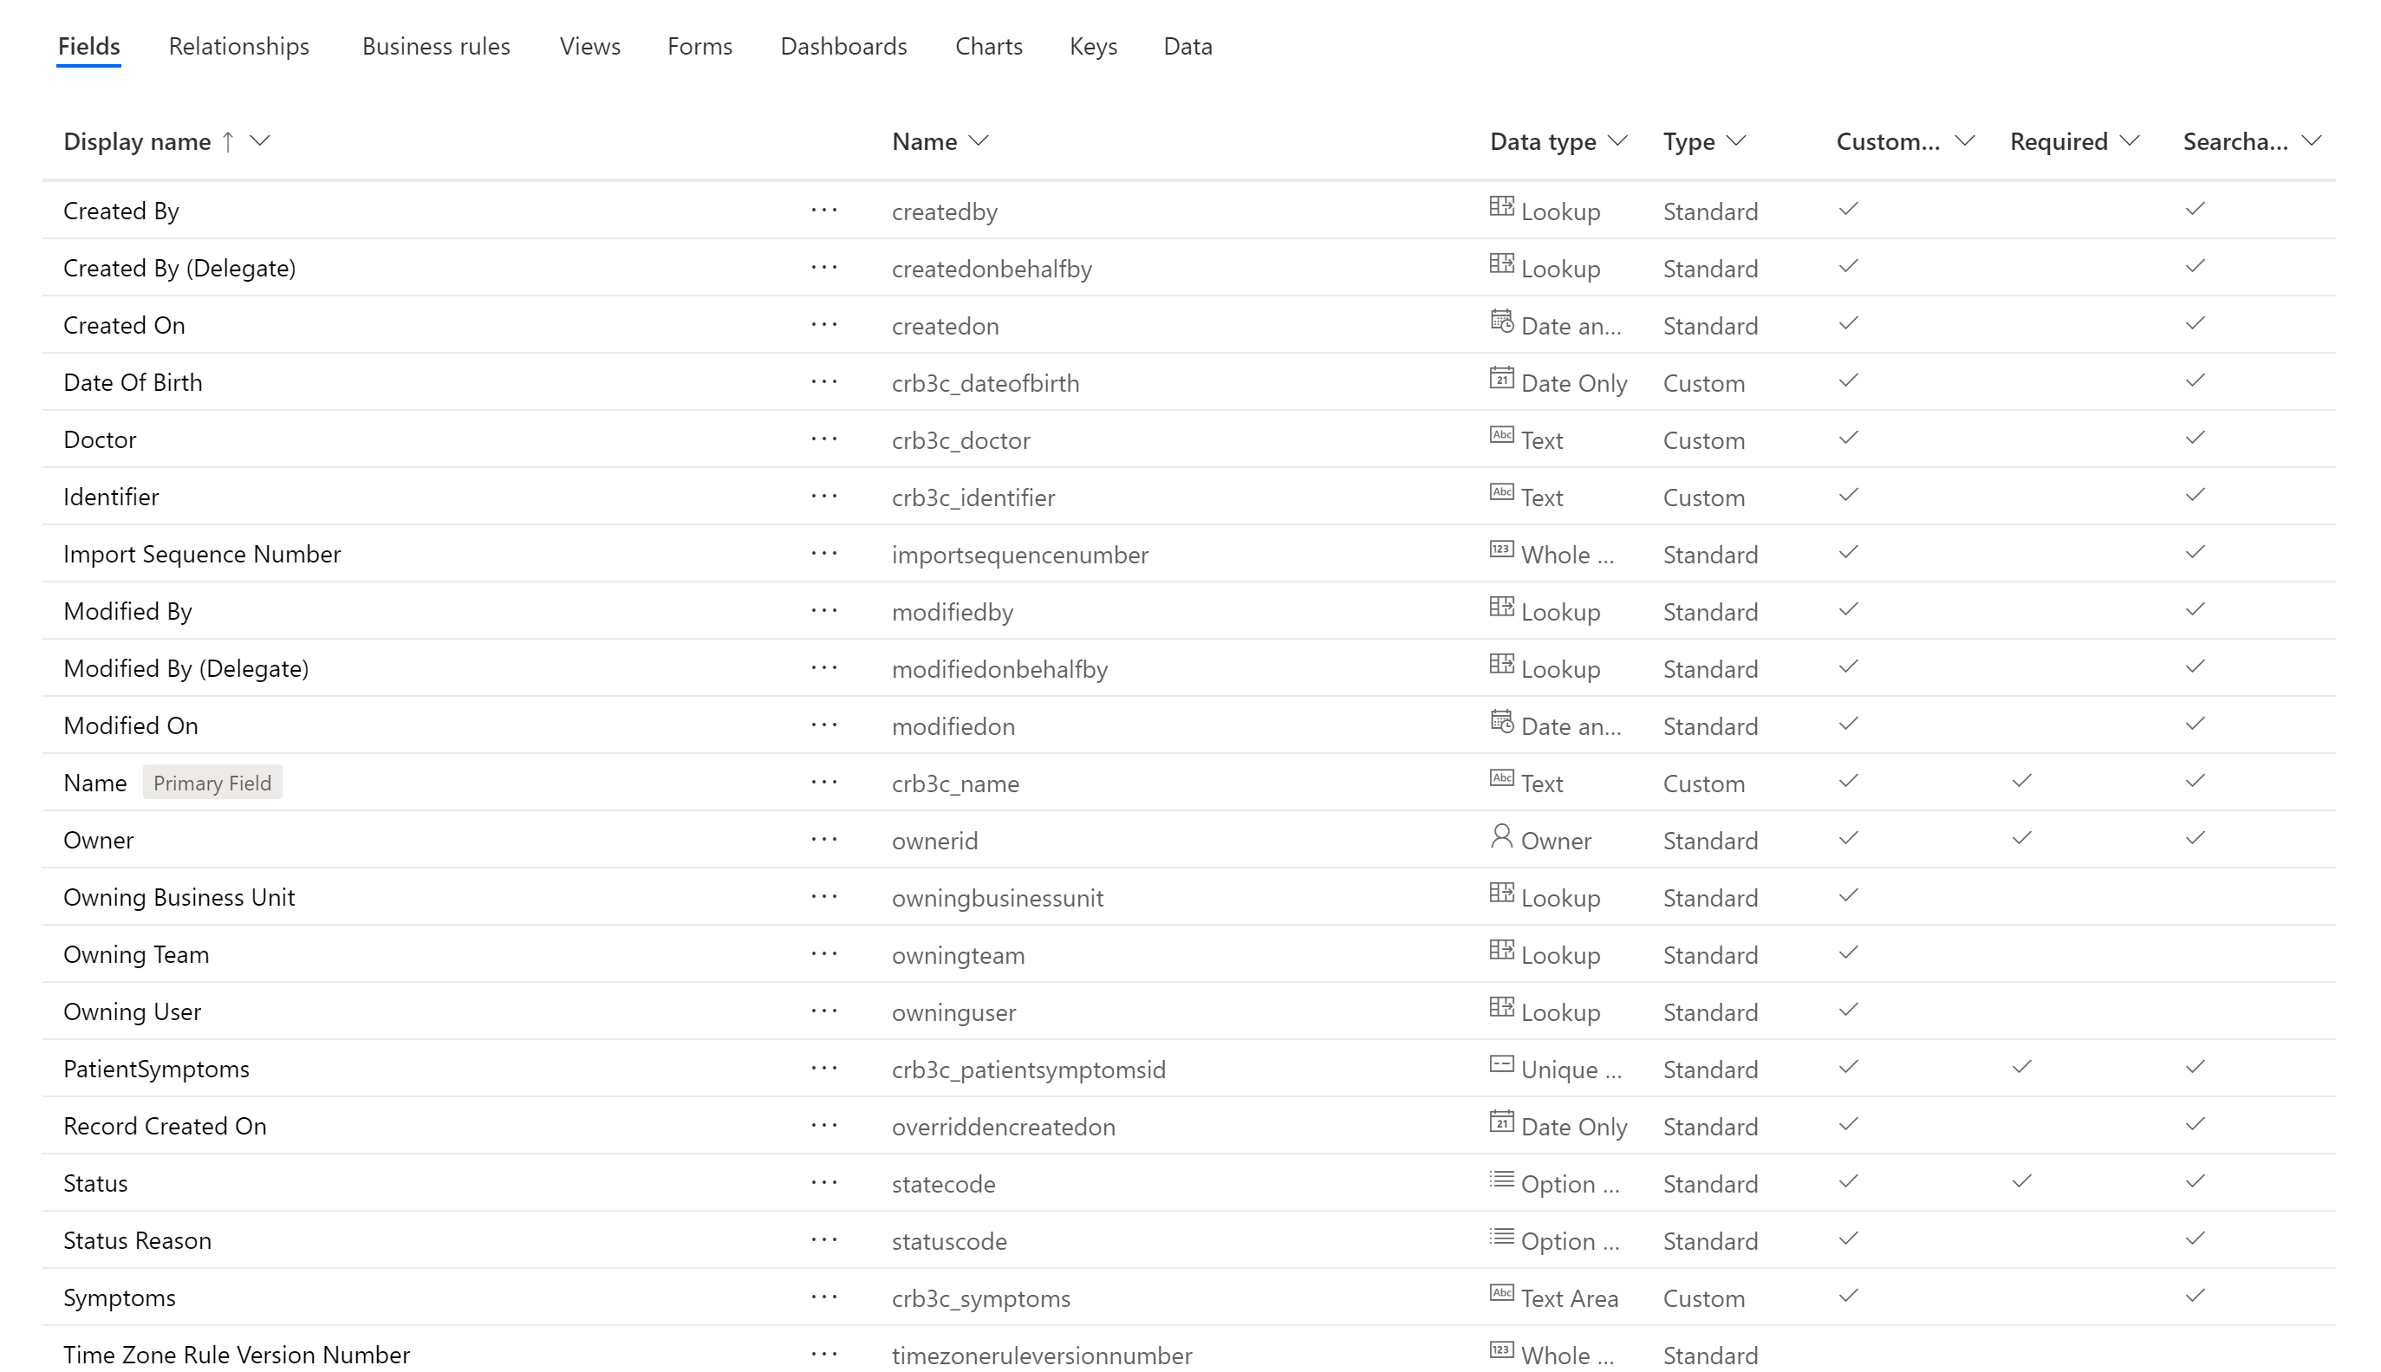Click the Searchable checkmark for Symptoms row

(2195, 1296)
